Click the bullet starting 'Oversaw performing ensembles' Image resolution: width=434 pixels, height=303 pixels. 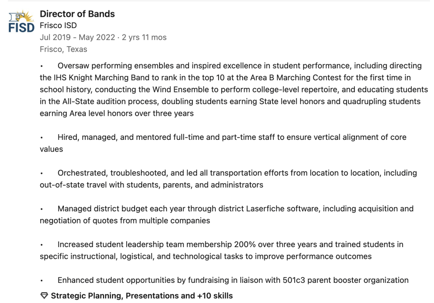[234, 89]
